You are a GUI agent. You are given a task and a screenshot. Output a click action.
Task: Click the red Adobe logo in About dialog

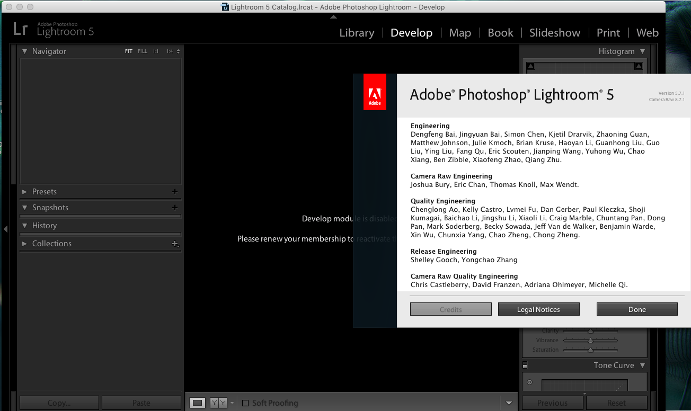[x=375, y=93]
